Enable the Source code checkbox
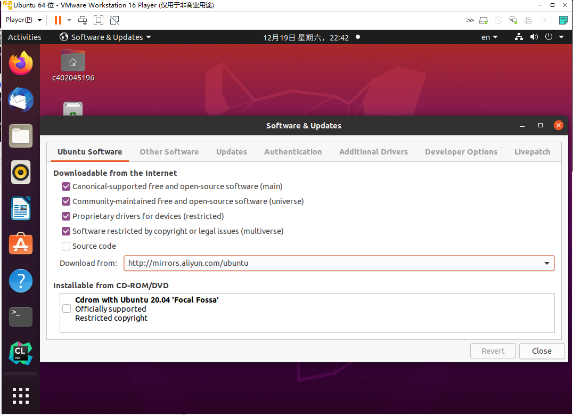Screen dimensions: 573x415 click(x=66, y=246)
